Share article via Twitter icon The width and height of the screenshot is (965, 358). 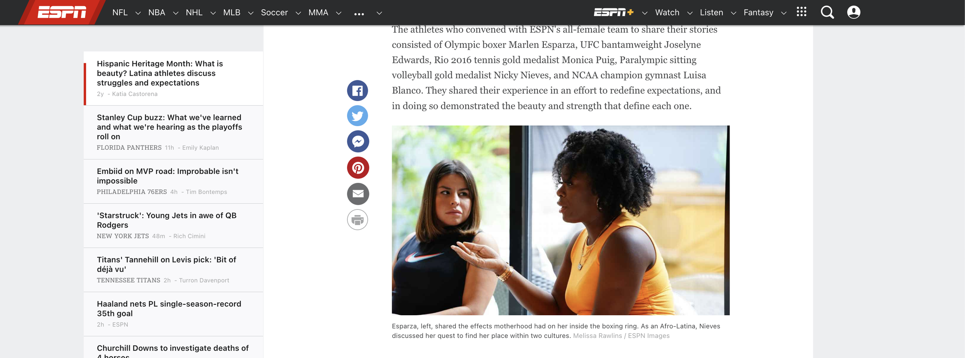(357, 116)
